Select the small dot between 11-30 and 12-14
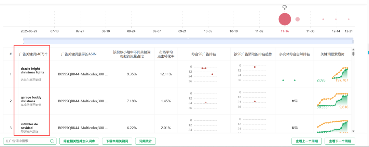The height and width of the screenshot is (147, 369). (x=323, y=19)
